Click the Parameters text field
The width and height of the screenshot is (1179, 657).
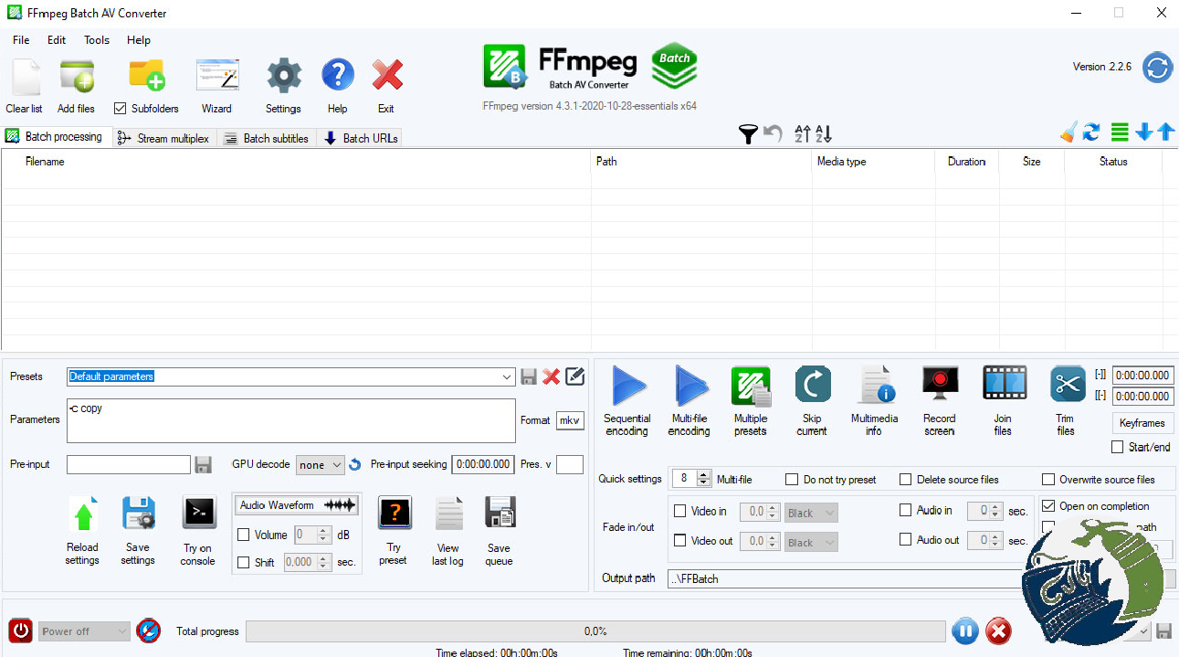click(291, 420)
